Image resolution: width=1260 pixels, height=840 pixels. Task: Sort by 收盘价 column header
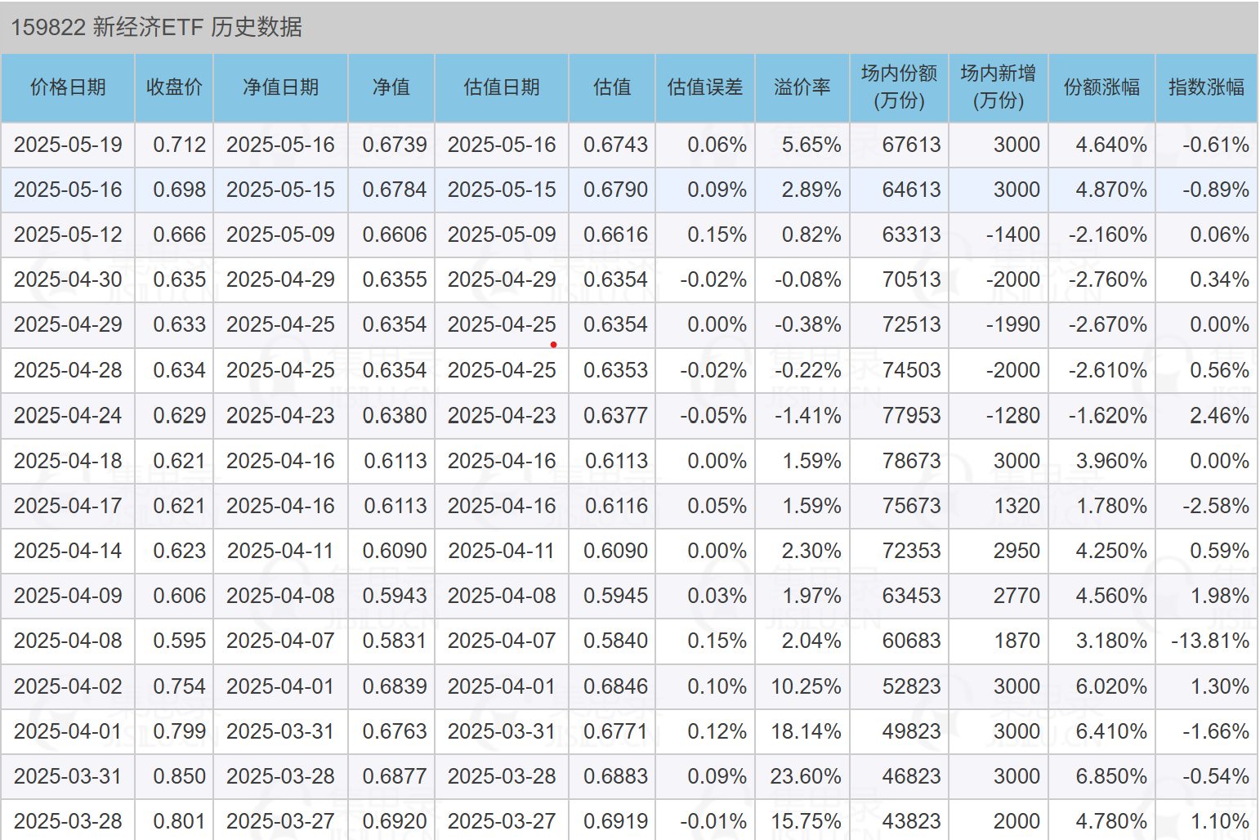tap(174, 87)
